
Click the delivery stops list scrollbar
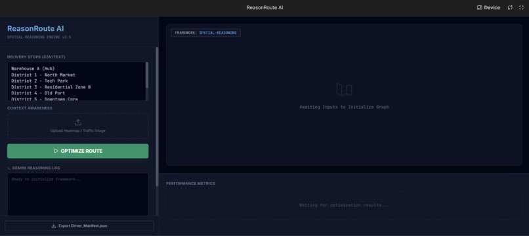(147, 75)
